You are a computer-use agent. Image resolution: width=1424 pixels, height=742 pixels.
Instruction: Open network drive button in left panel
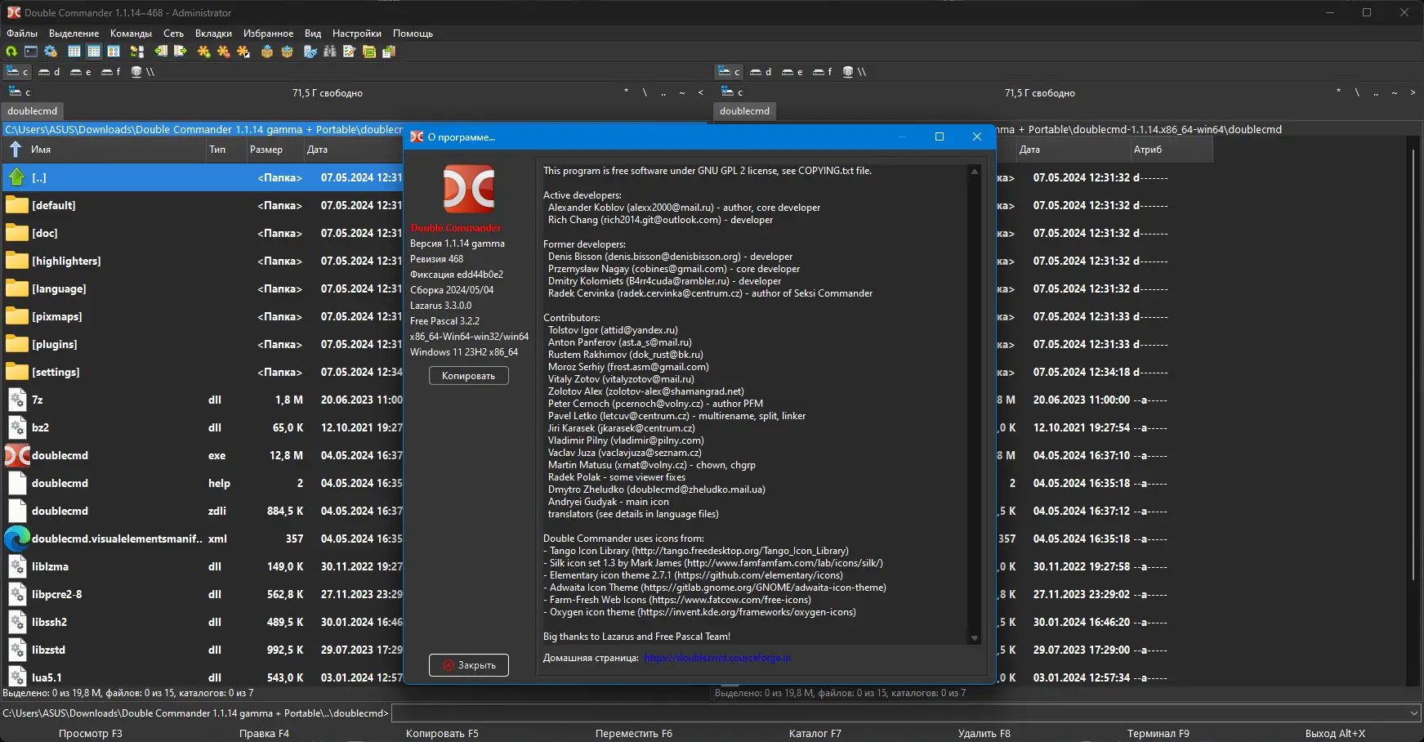coord(143,72)
